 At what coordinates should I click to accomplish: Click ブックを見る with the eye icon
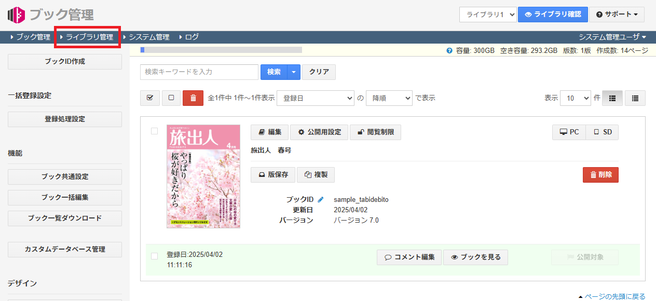pyautogui.click(x=475, y=257)
